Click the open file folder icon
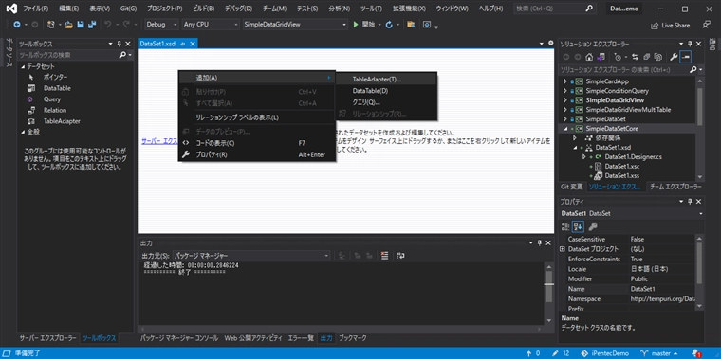Screen dimensions: 721x359 69,25
